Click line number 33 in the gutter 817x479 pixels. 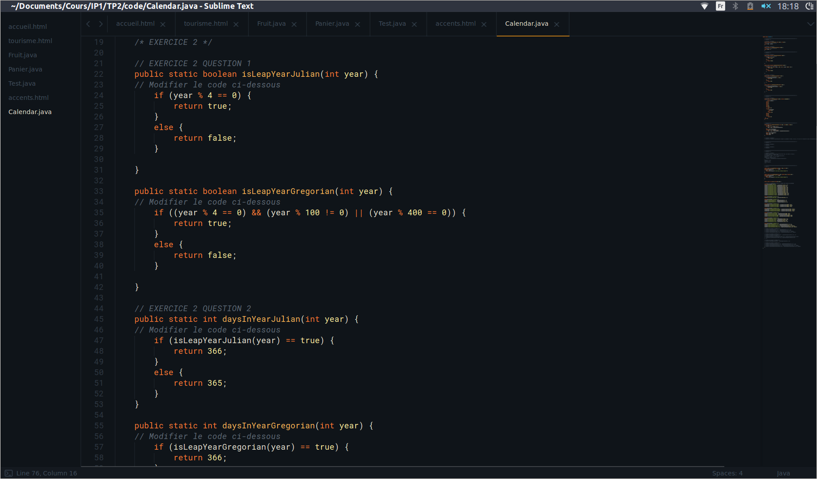(98, 191)
